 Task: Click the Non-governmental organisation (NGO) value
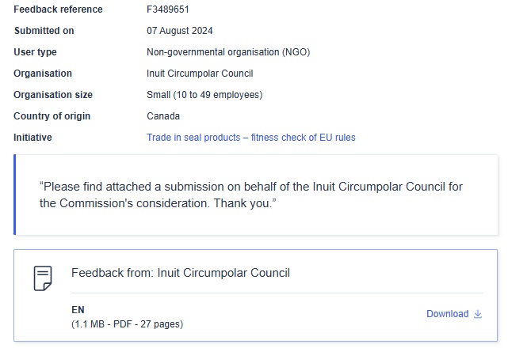(228, 52)
